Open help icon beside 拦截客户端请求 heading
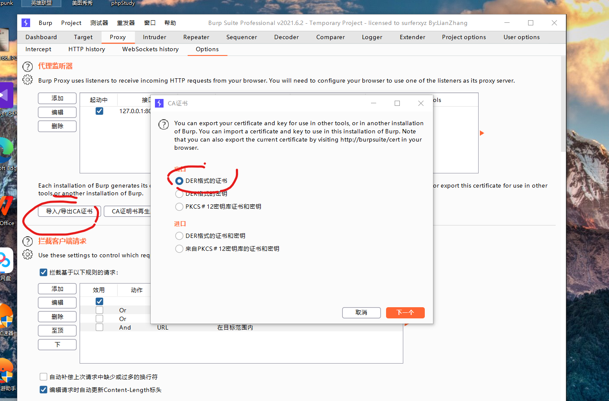Image resolution: width=609 pixels, height=401 pixels. tap(28, 241)
